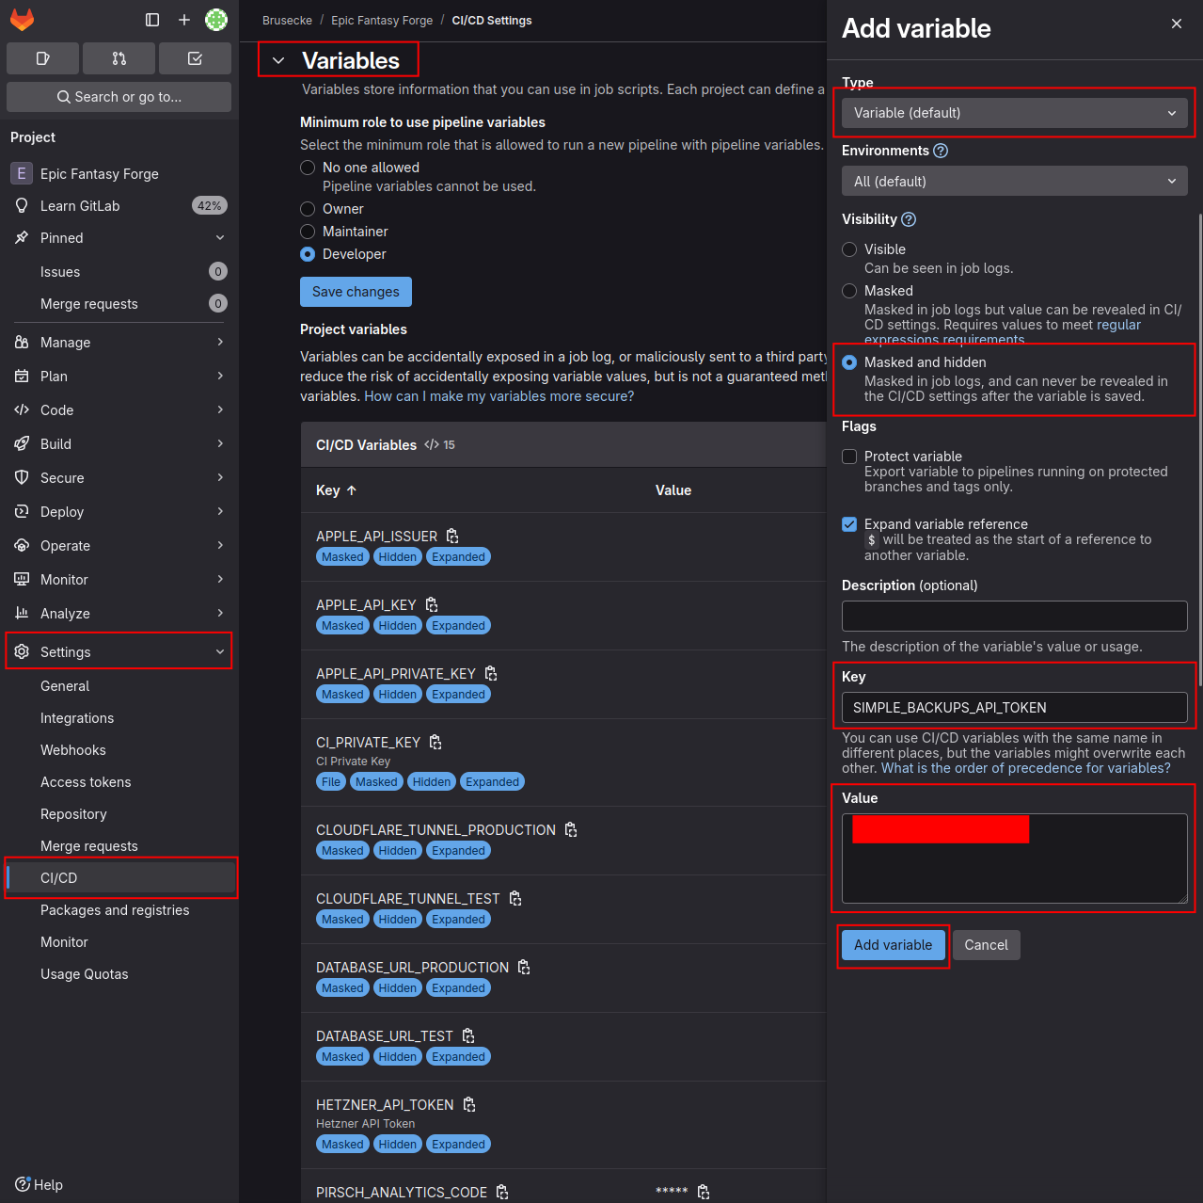This screenshot has width=1203, height=1203.
Task: Open the Type dropdown
Action: [x=1014, y=113]
